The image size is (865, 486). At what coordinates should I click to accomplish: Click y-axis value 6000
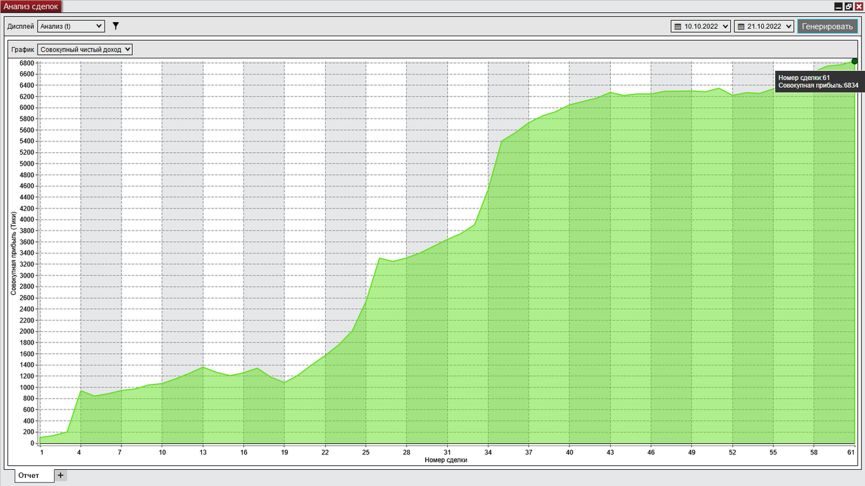(x=27, y=108)
